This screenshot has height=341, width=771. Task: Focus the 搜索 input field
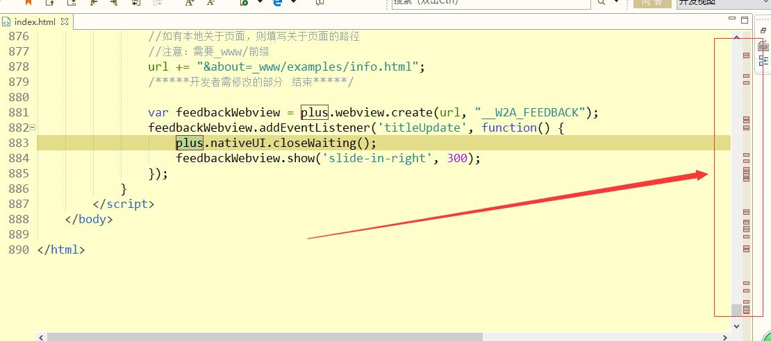[x=490, y=3]
